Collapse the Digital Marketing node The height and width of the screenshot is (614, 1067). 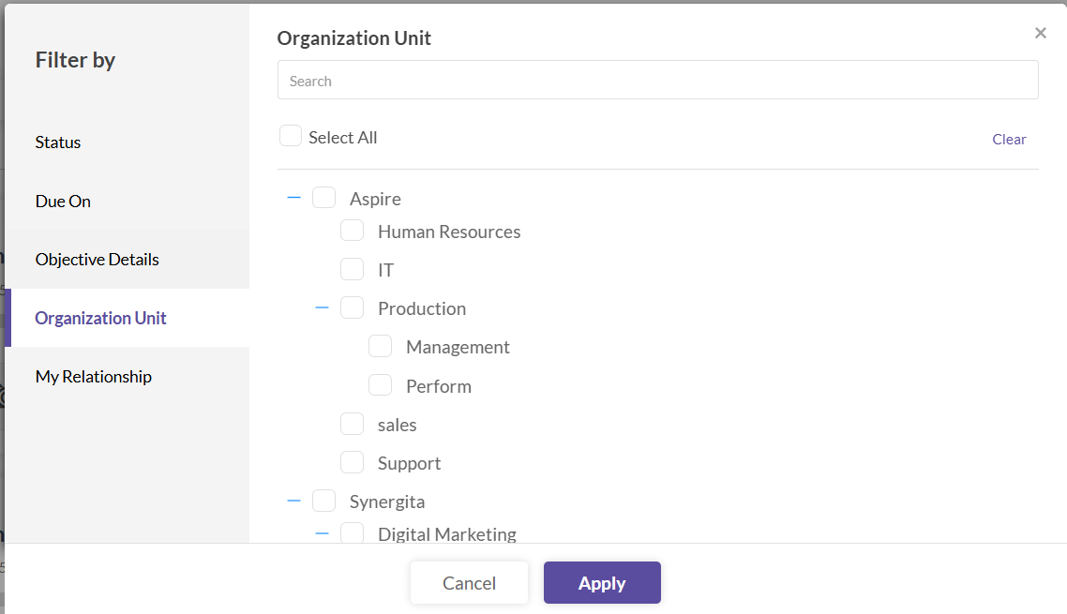[322, 533]
